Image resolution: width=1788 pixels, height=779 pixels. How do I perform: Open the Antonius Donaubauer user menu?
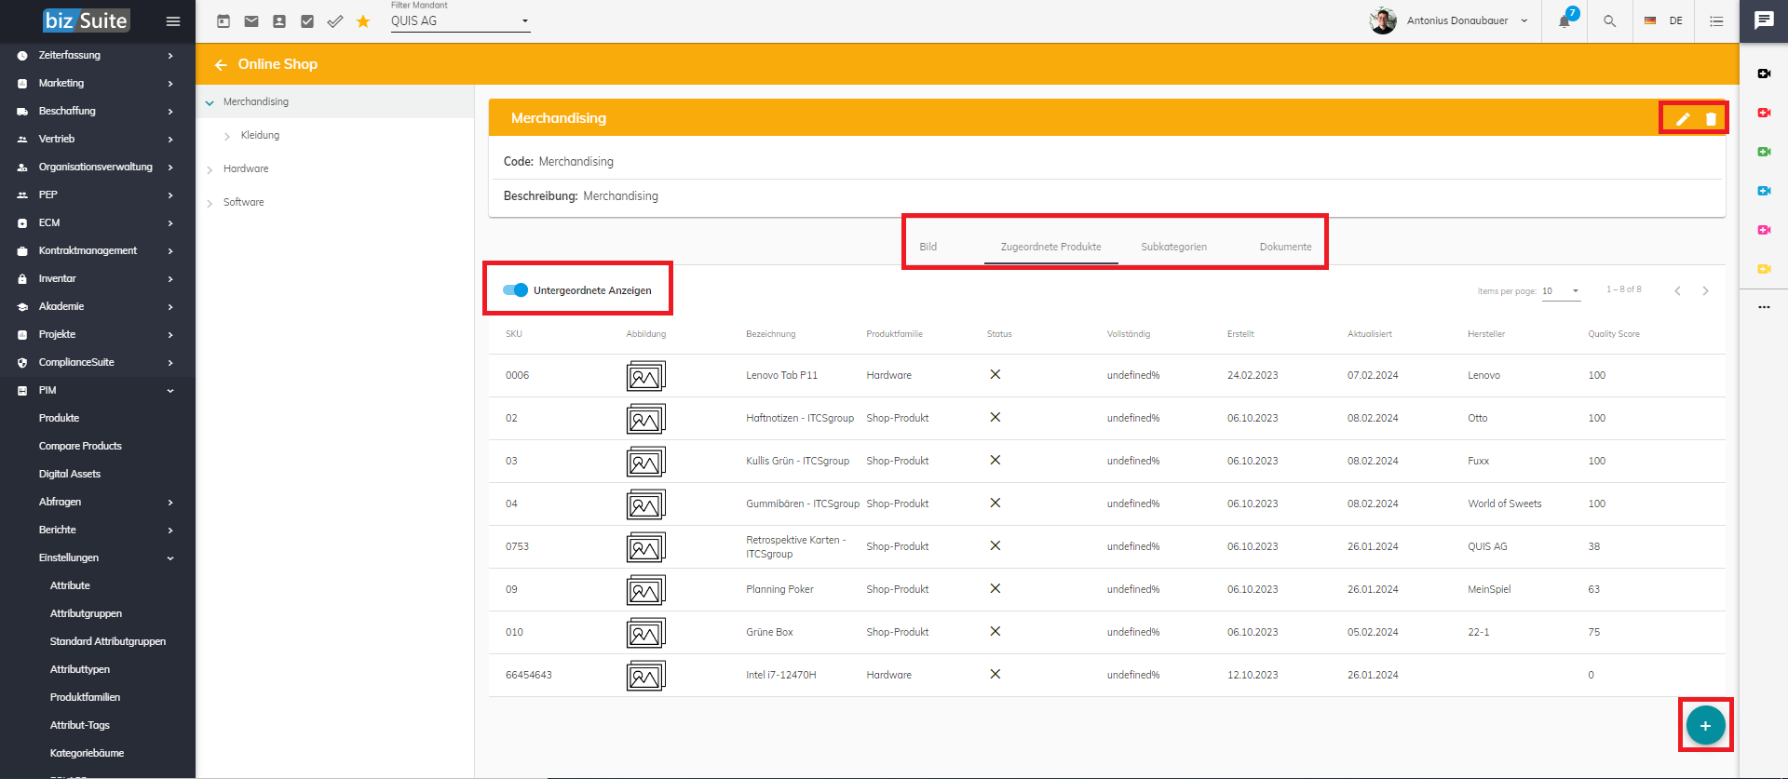1449,20
